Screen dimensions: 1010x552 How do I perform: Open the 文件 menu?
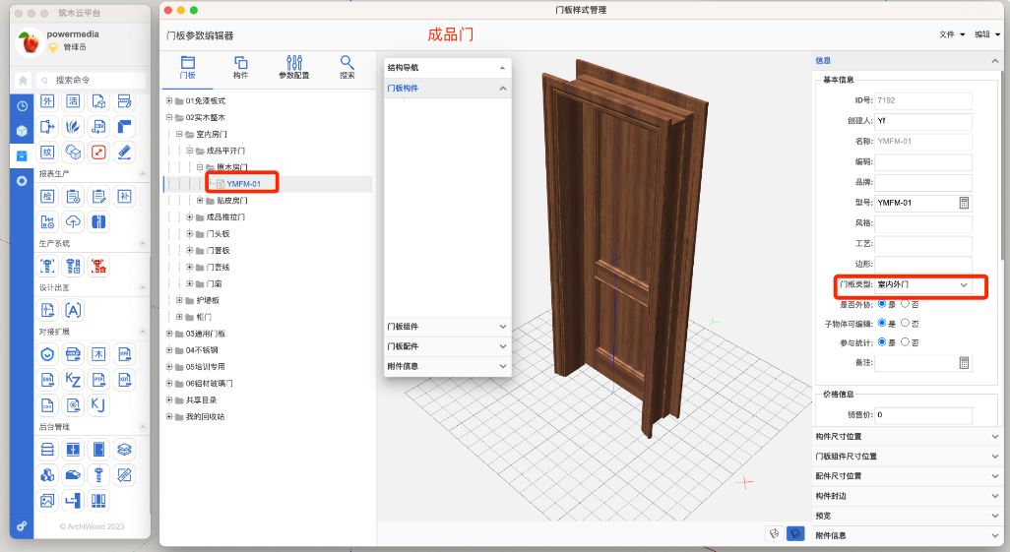952,34
